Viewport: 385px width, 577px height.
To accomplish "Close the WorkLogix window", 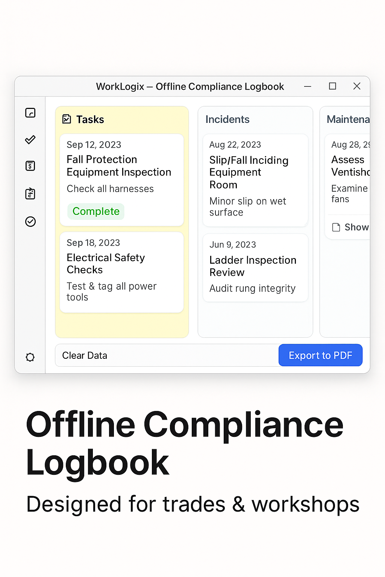I will pyautogui.click(x=357, y=86).
